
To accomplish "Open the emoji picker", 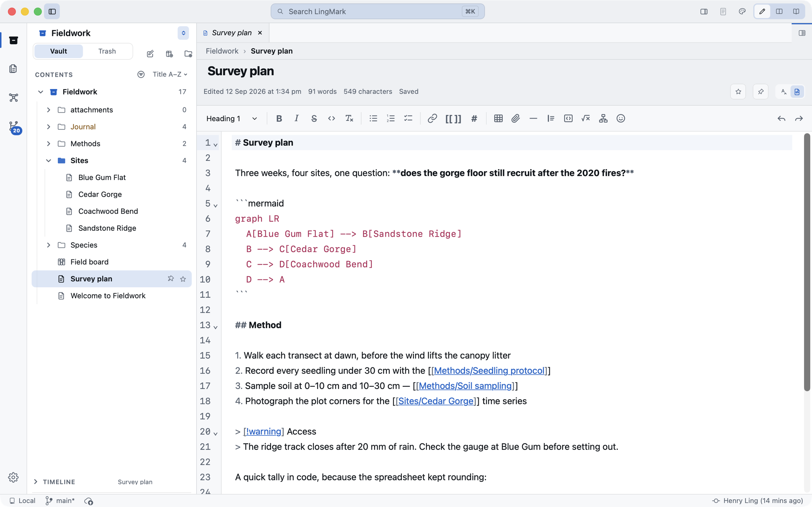I will 621,119.
